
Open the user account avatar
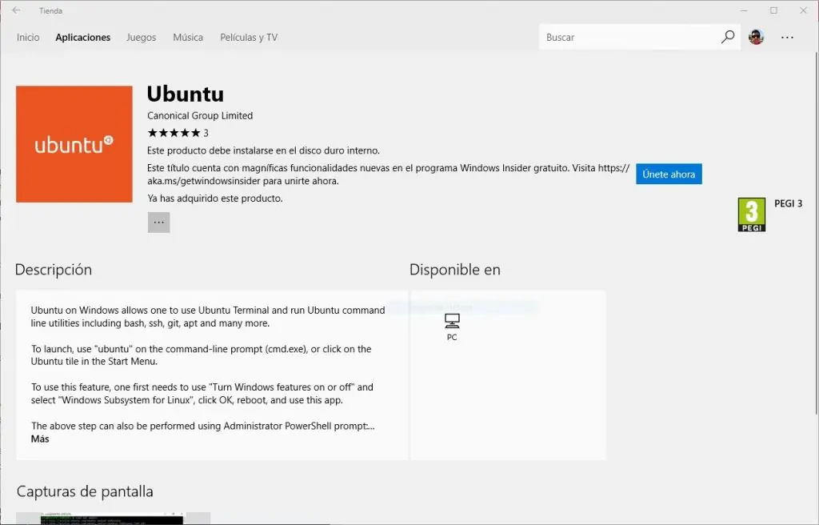[756, 37]
